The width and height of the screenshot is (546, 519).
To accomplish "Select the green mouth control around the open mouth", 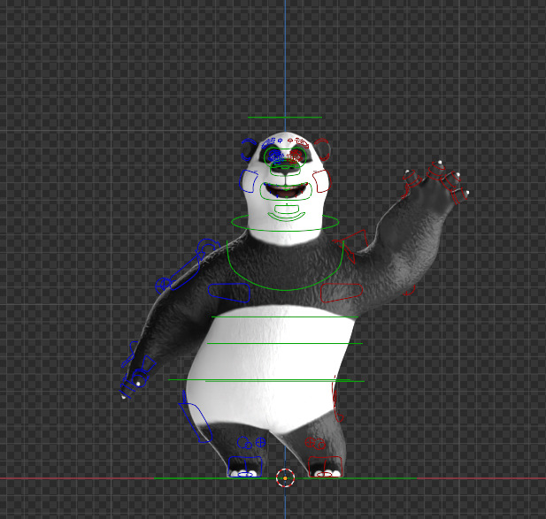I will coord(286,191).
